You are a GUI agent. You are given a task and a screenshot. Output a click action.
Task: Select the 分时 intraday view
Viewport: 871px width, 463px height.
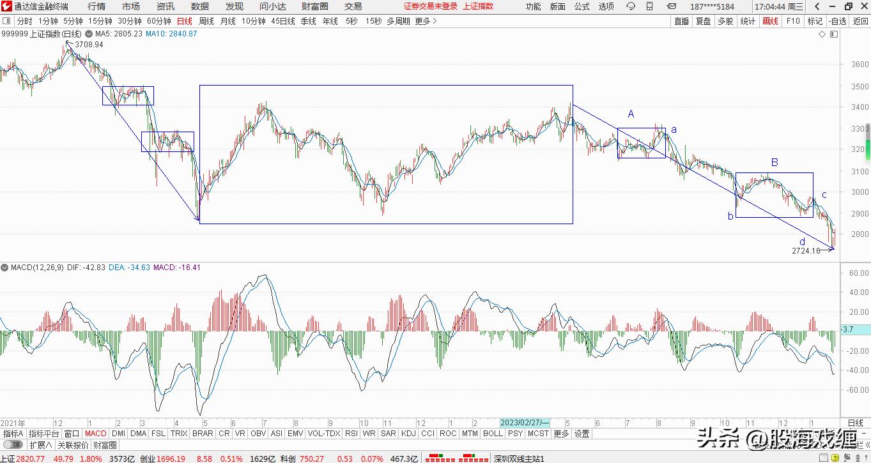tap(25, 21)
